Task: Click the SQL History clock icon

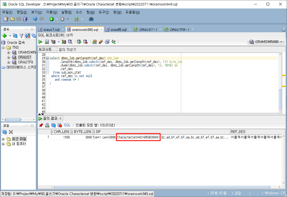Action: tap(107, 42)
